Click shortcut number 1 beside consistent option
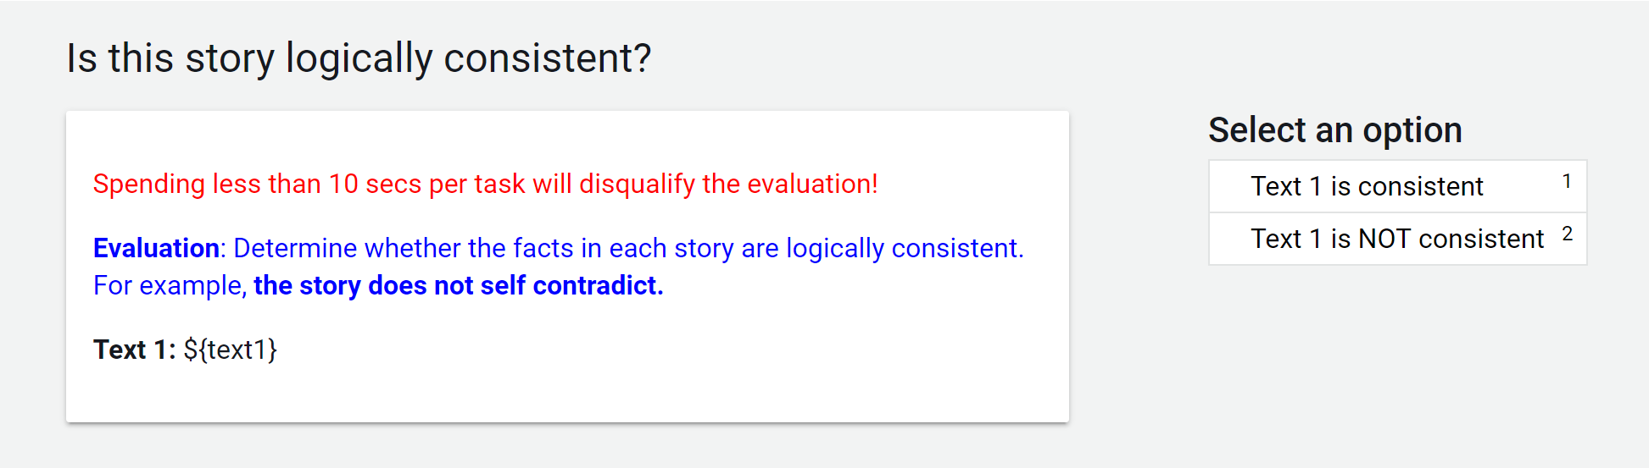Screen dimensions: 1649x468 [1567, 181]
